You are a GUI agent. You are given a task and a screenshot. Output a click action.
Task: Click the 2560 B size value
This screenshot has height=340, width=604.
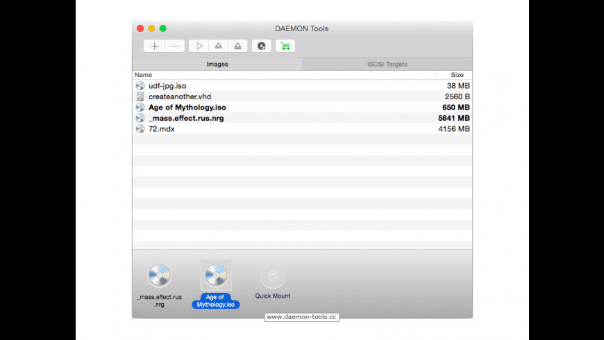click(x=458, y=96)
